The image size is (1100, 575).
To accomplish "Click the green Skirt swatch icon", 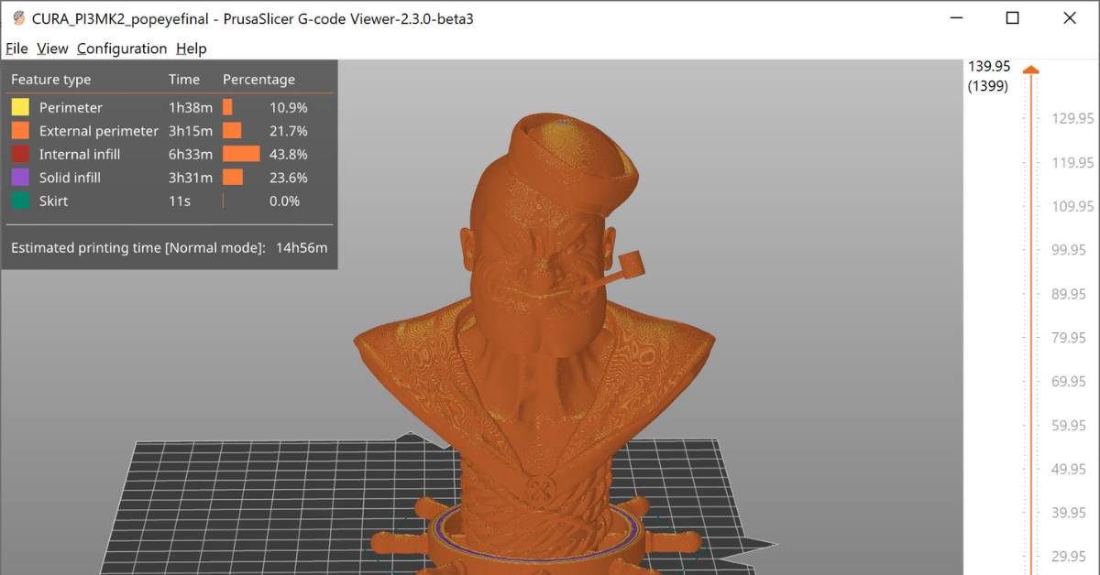I will (20, 201).
